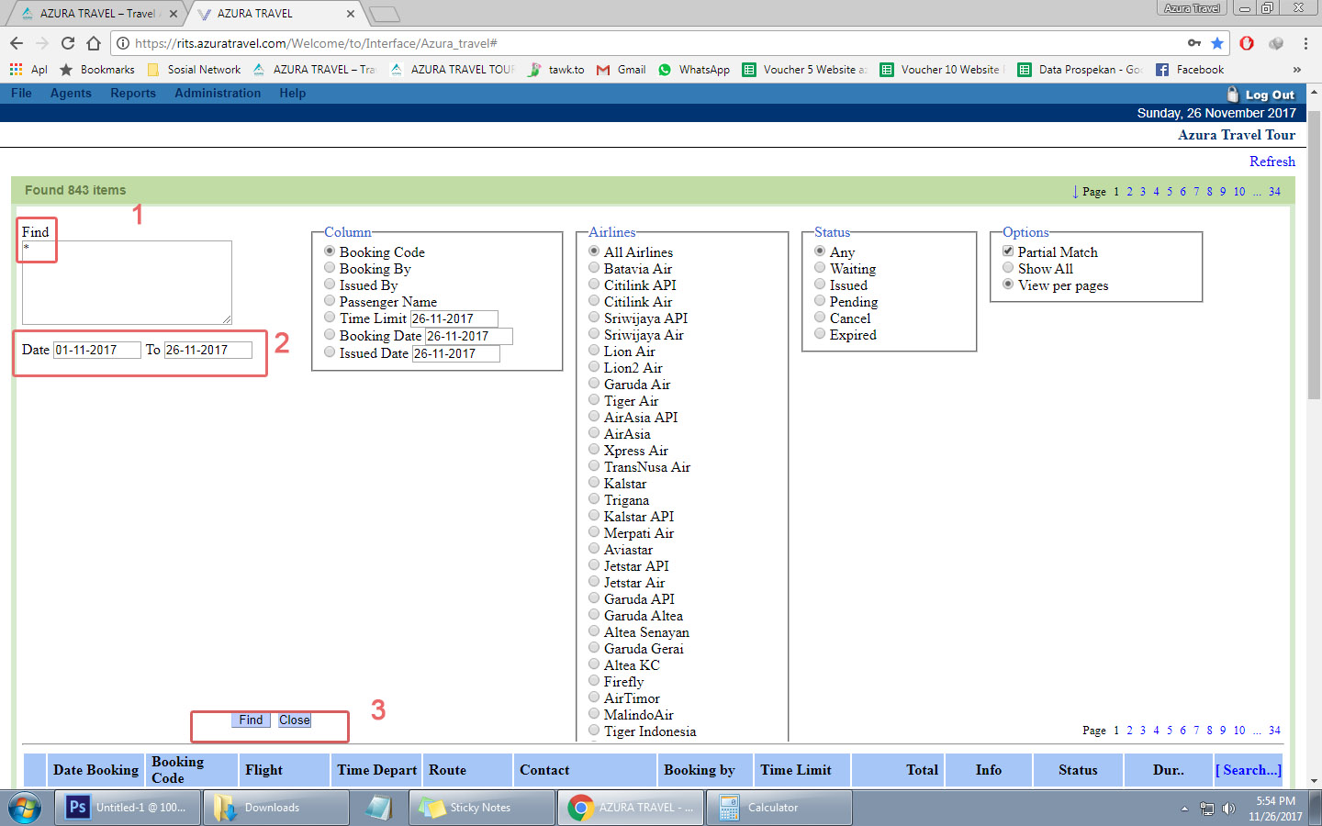Open the Sosial Network bookmark folder

tap(194, 69)
